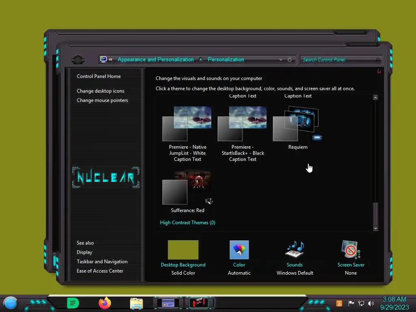This screenshot has width=416, height=312.
Task: Click the Automatic color label
Action: tap(239, 273)
